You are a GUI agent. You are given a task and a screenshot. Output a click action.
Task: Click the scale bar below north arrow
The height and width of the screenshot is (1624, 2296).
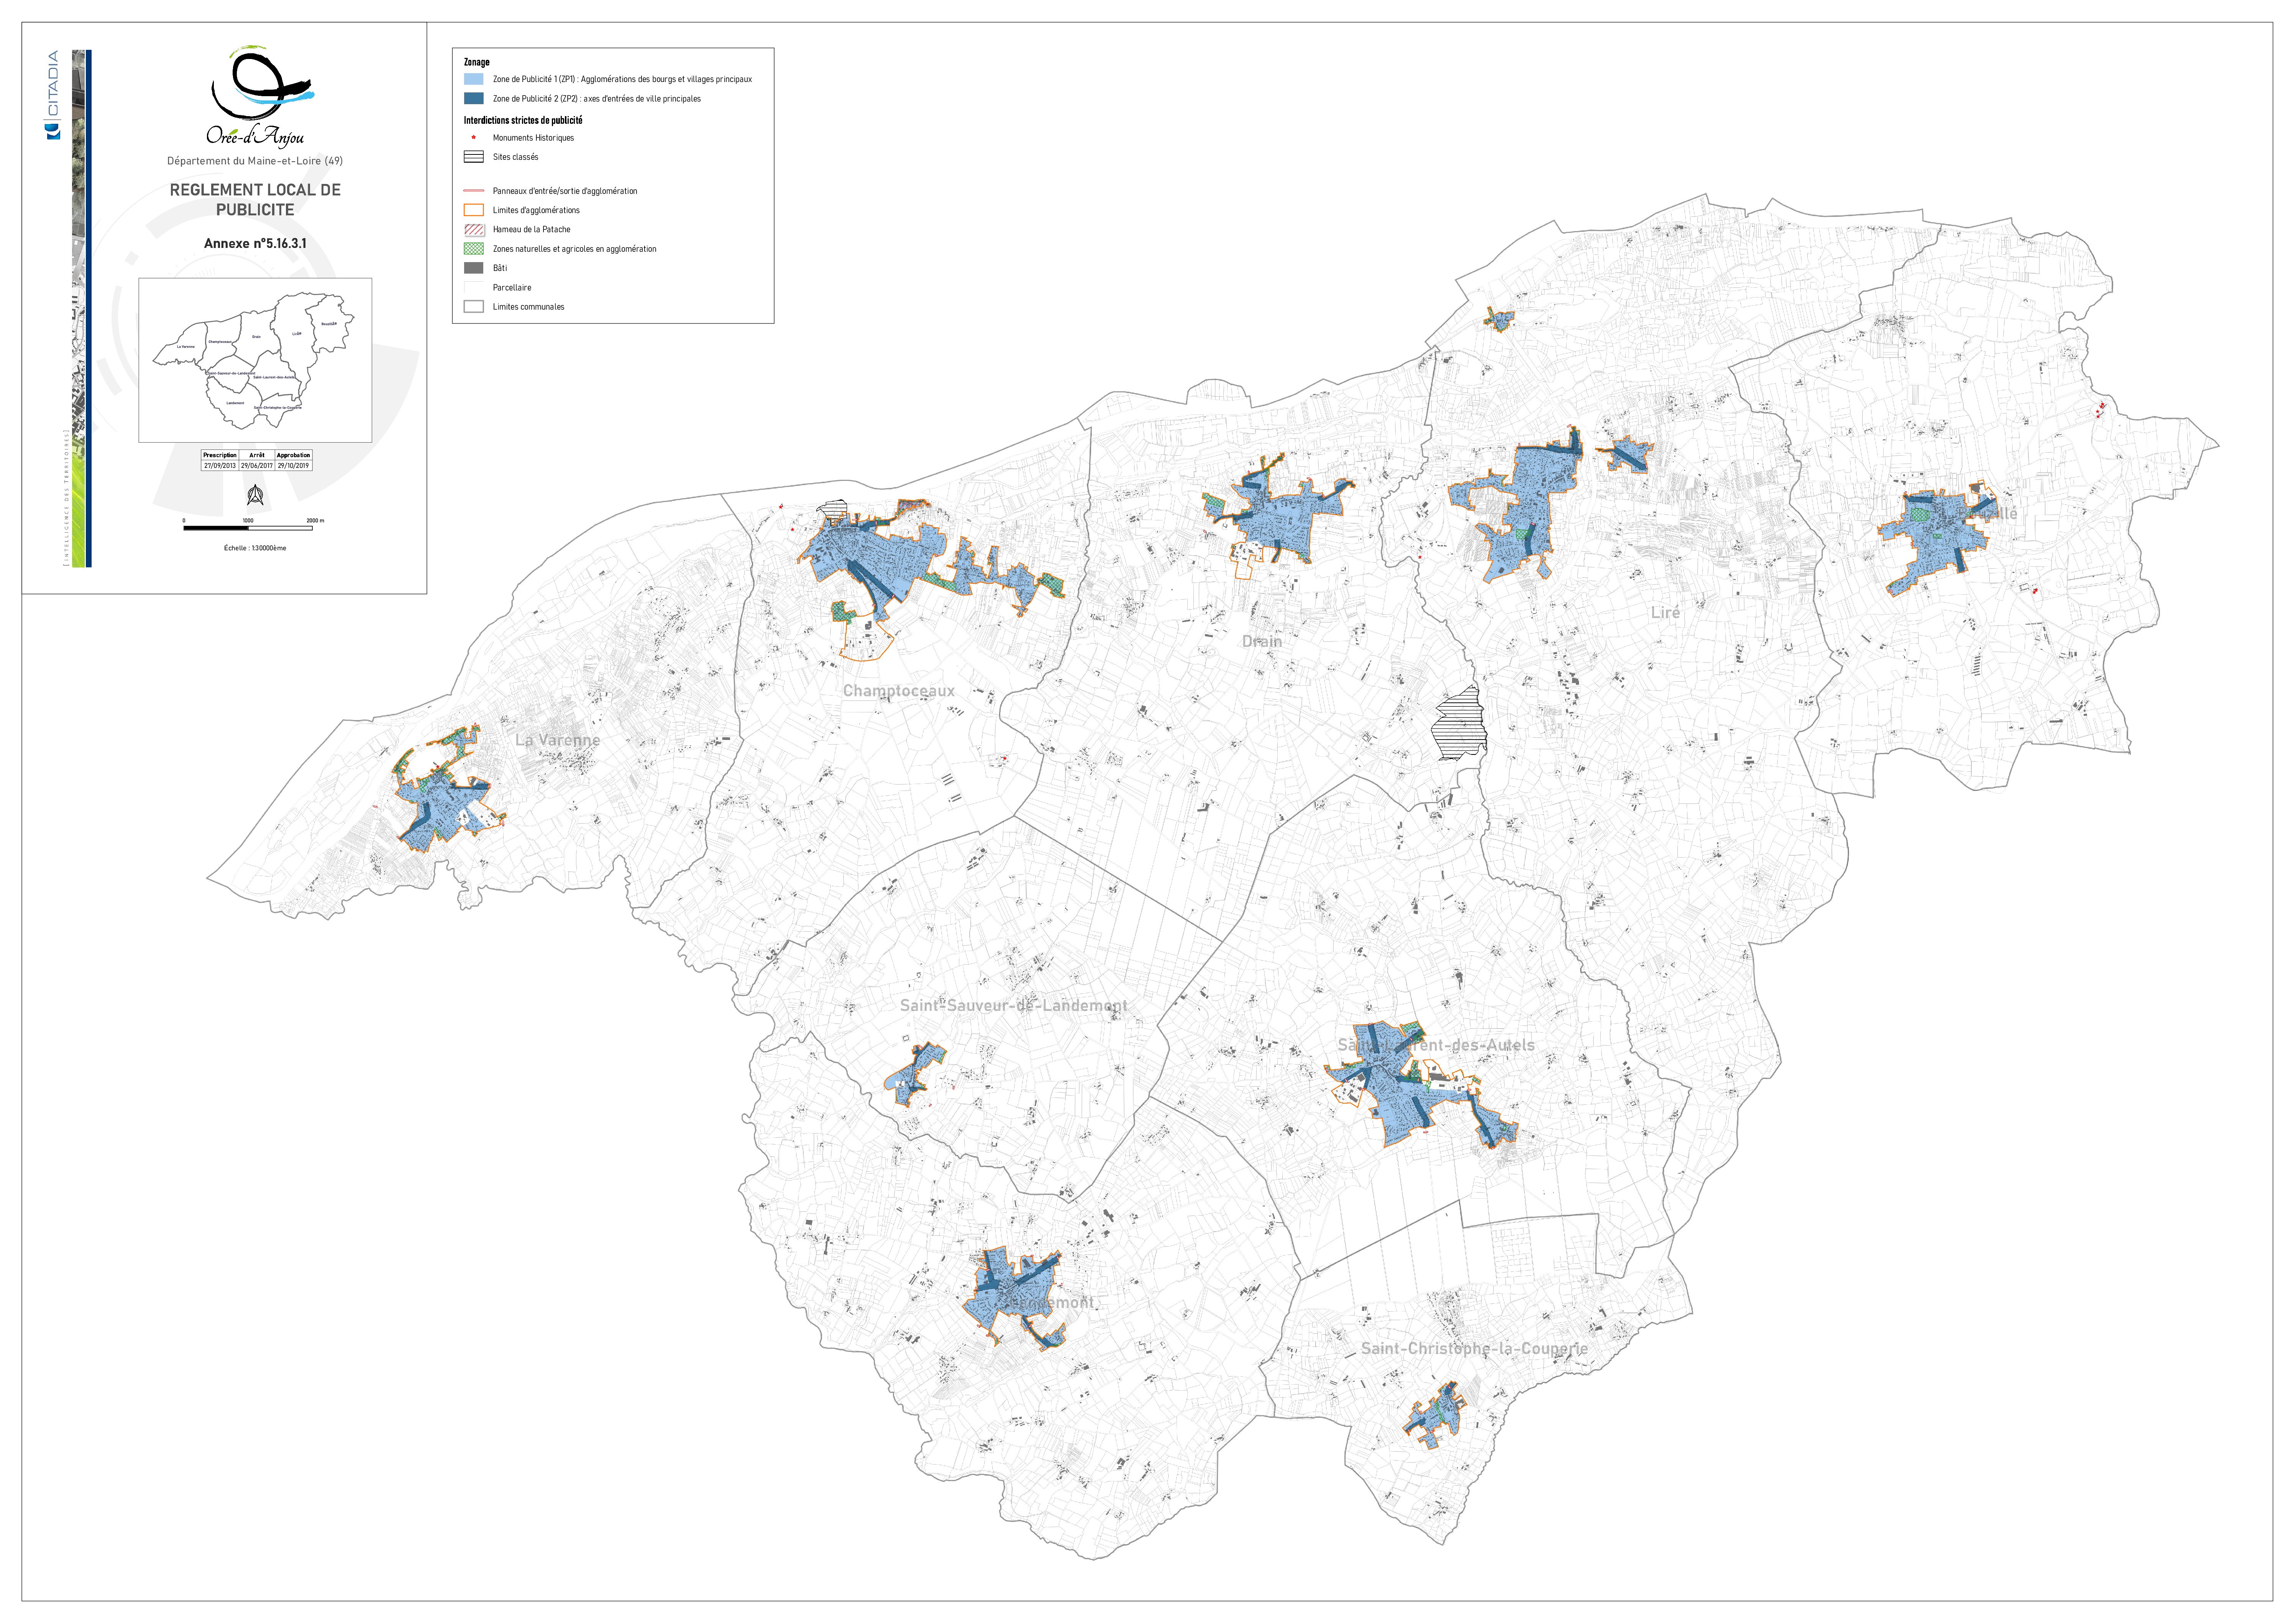click(x=248, y=528)
